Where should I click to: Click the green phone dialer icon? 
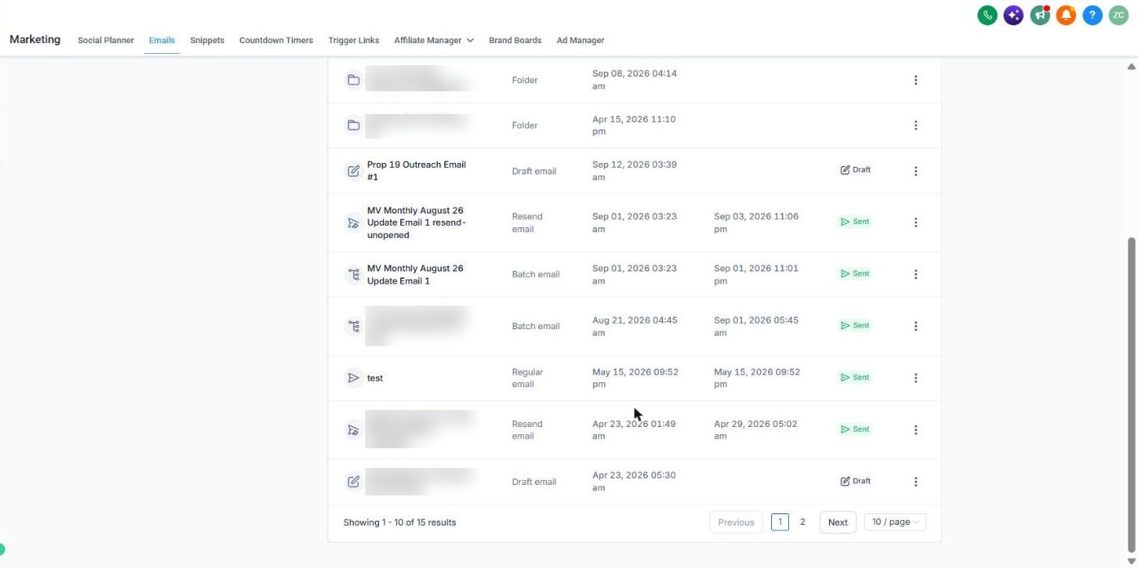[987, 15]
